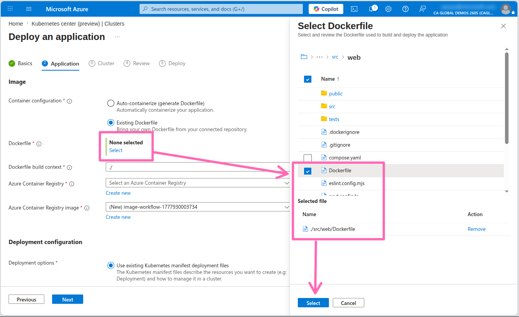Screen dimensions: 519x317
Task: Uncheck the Dockerfile row checkbox
Action: (x=308, y=171)
